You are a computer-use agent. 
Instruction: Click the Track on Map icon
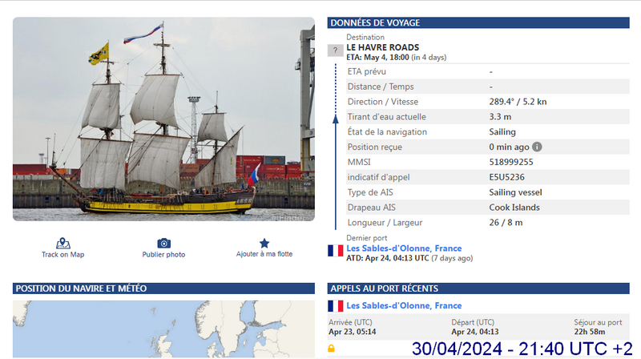pos(63,244)
